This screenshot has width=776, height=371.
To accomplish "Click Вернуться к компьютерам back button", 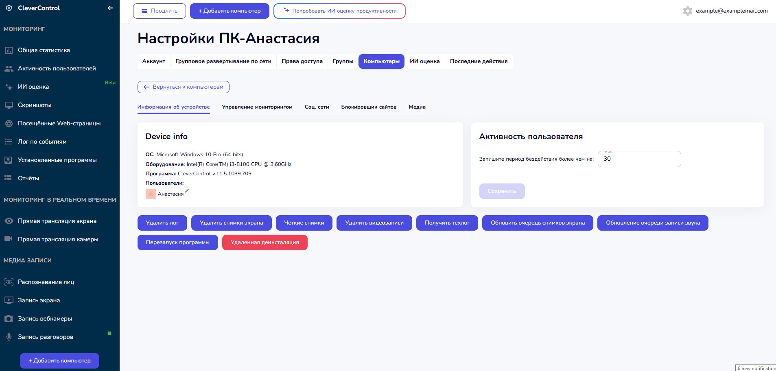I will 183,87.
